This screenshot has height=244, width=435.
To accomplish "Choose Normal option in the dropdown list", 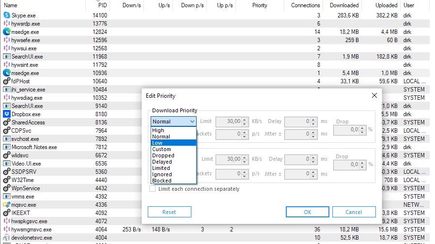I will (x=174, y=137).
